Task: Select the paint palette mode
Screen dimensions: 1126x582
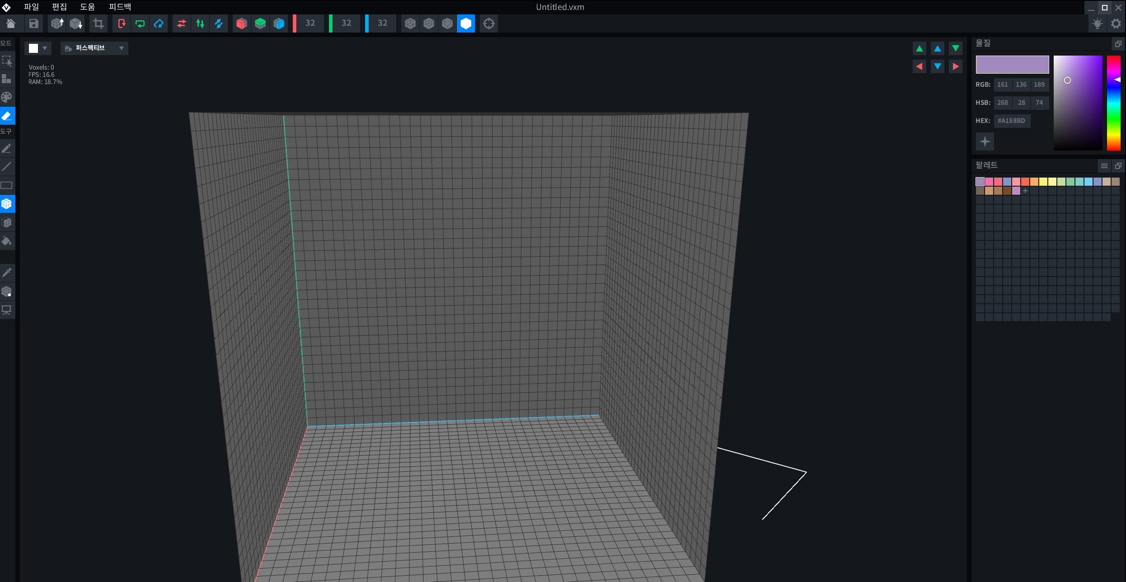Action: click(7, 97)
